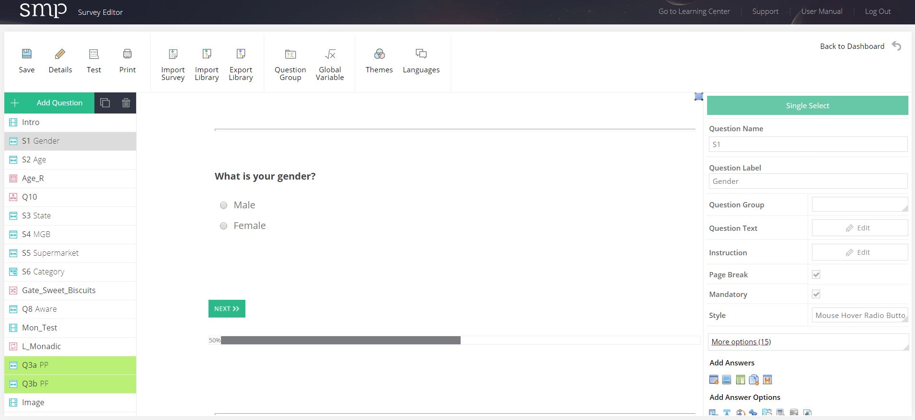The width and height of the screenshot is (915, 420).
Task: Open survey Details with pencil icon
Action: click(x=60, y=54)
